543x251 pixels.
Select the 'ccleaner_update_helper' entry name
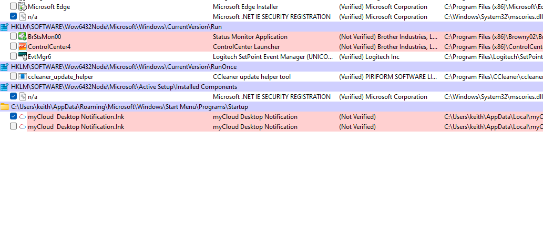click(x=60, y=77)
